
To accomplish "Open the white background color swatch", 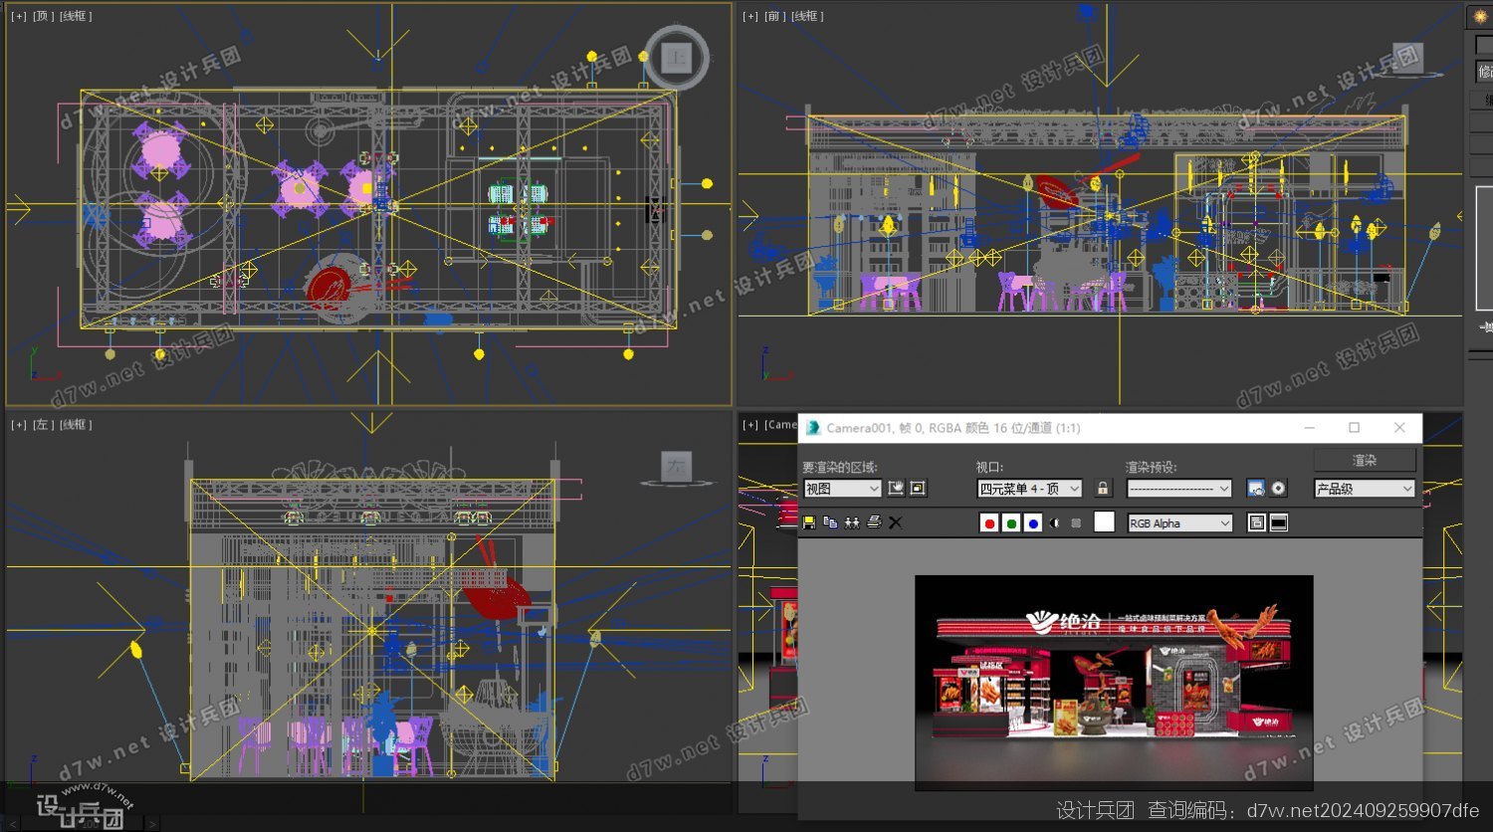I will pos(1104,522).
